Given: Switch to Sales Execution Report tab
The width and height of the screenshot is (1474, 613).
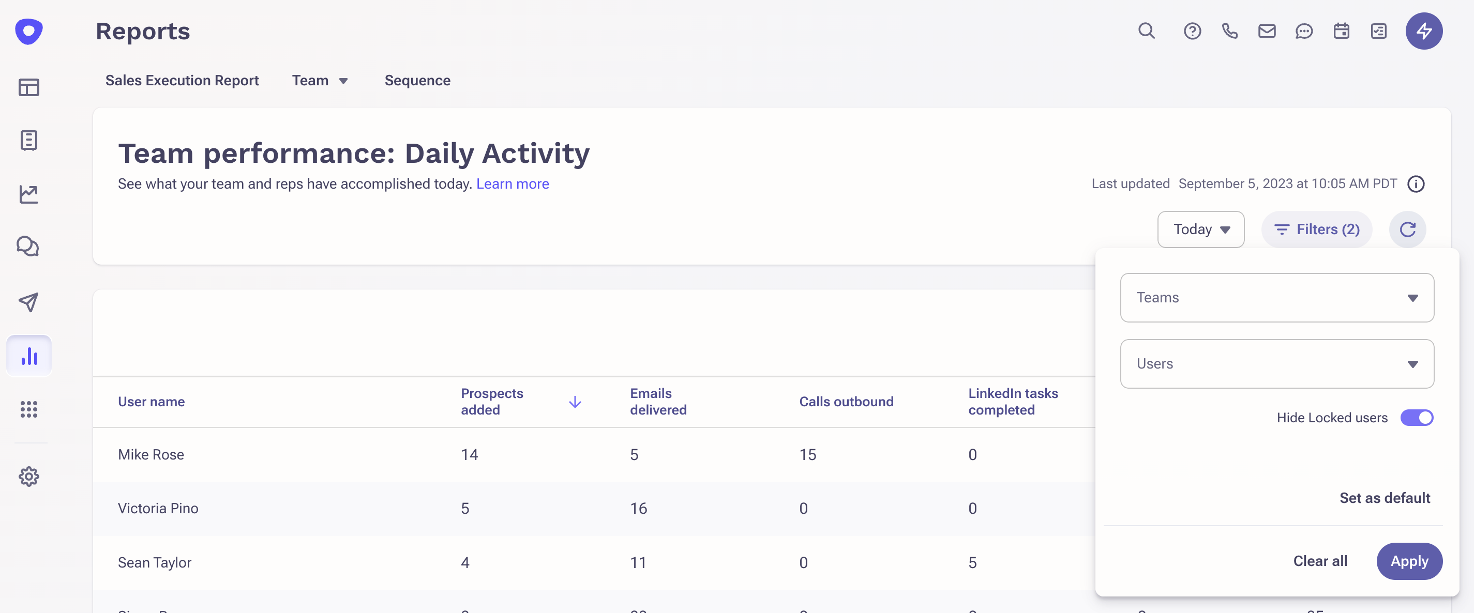Looking at the screenshot, I should [x=182, y=81].
